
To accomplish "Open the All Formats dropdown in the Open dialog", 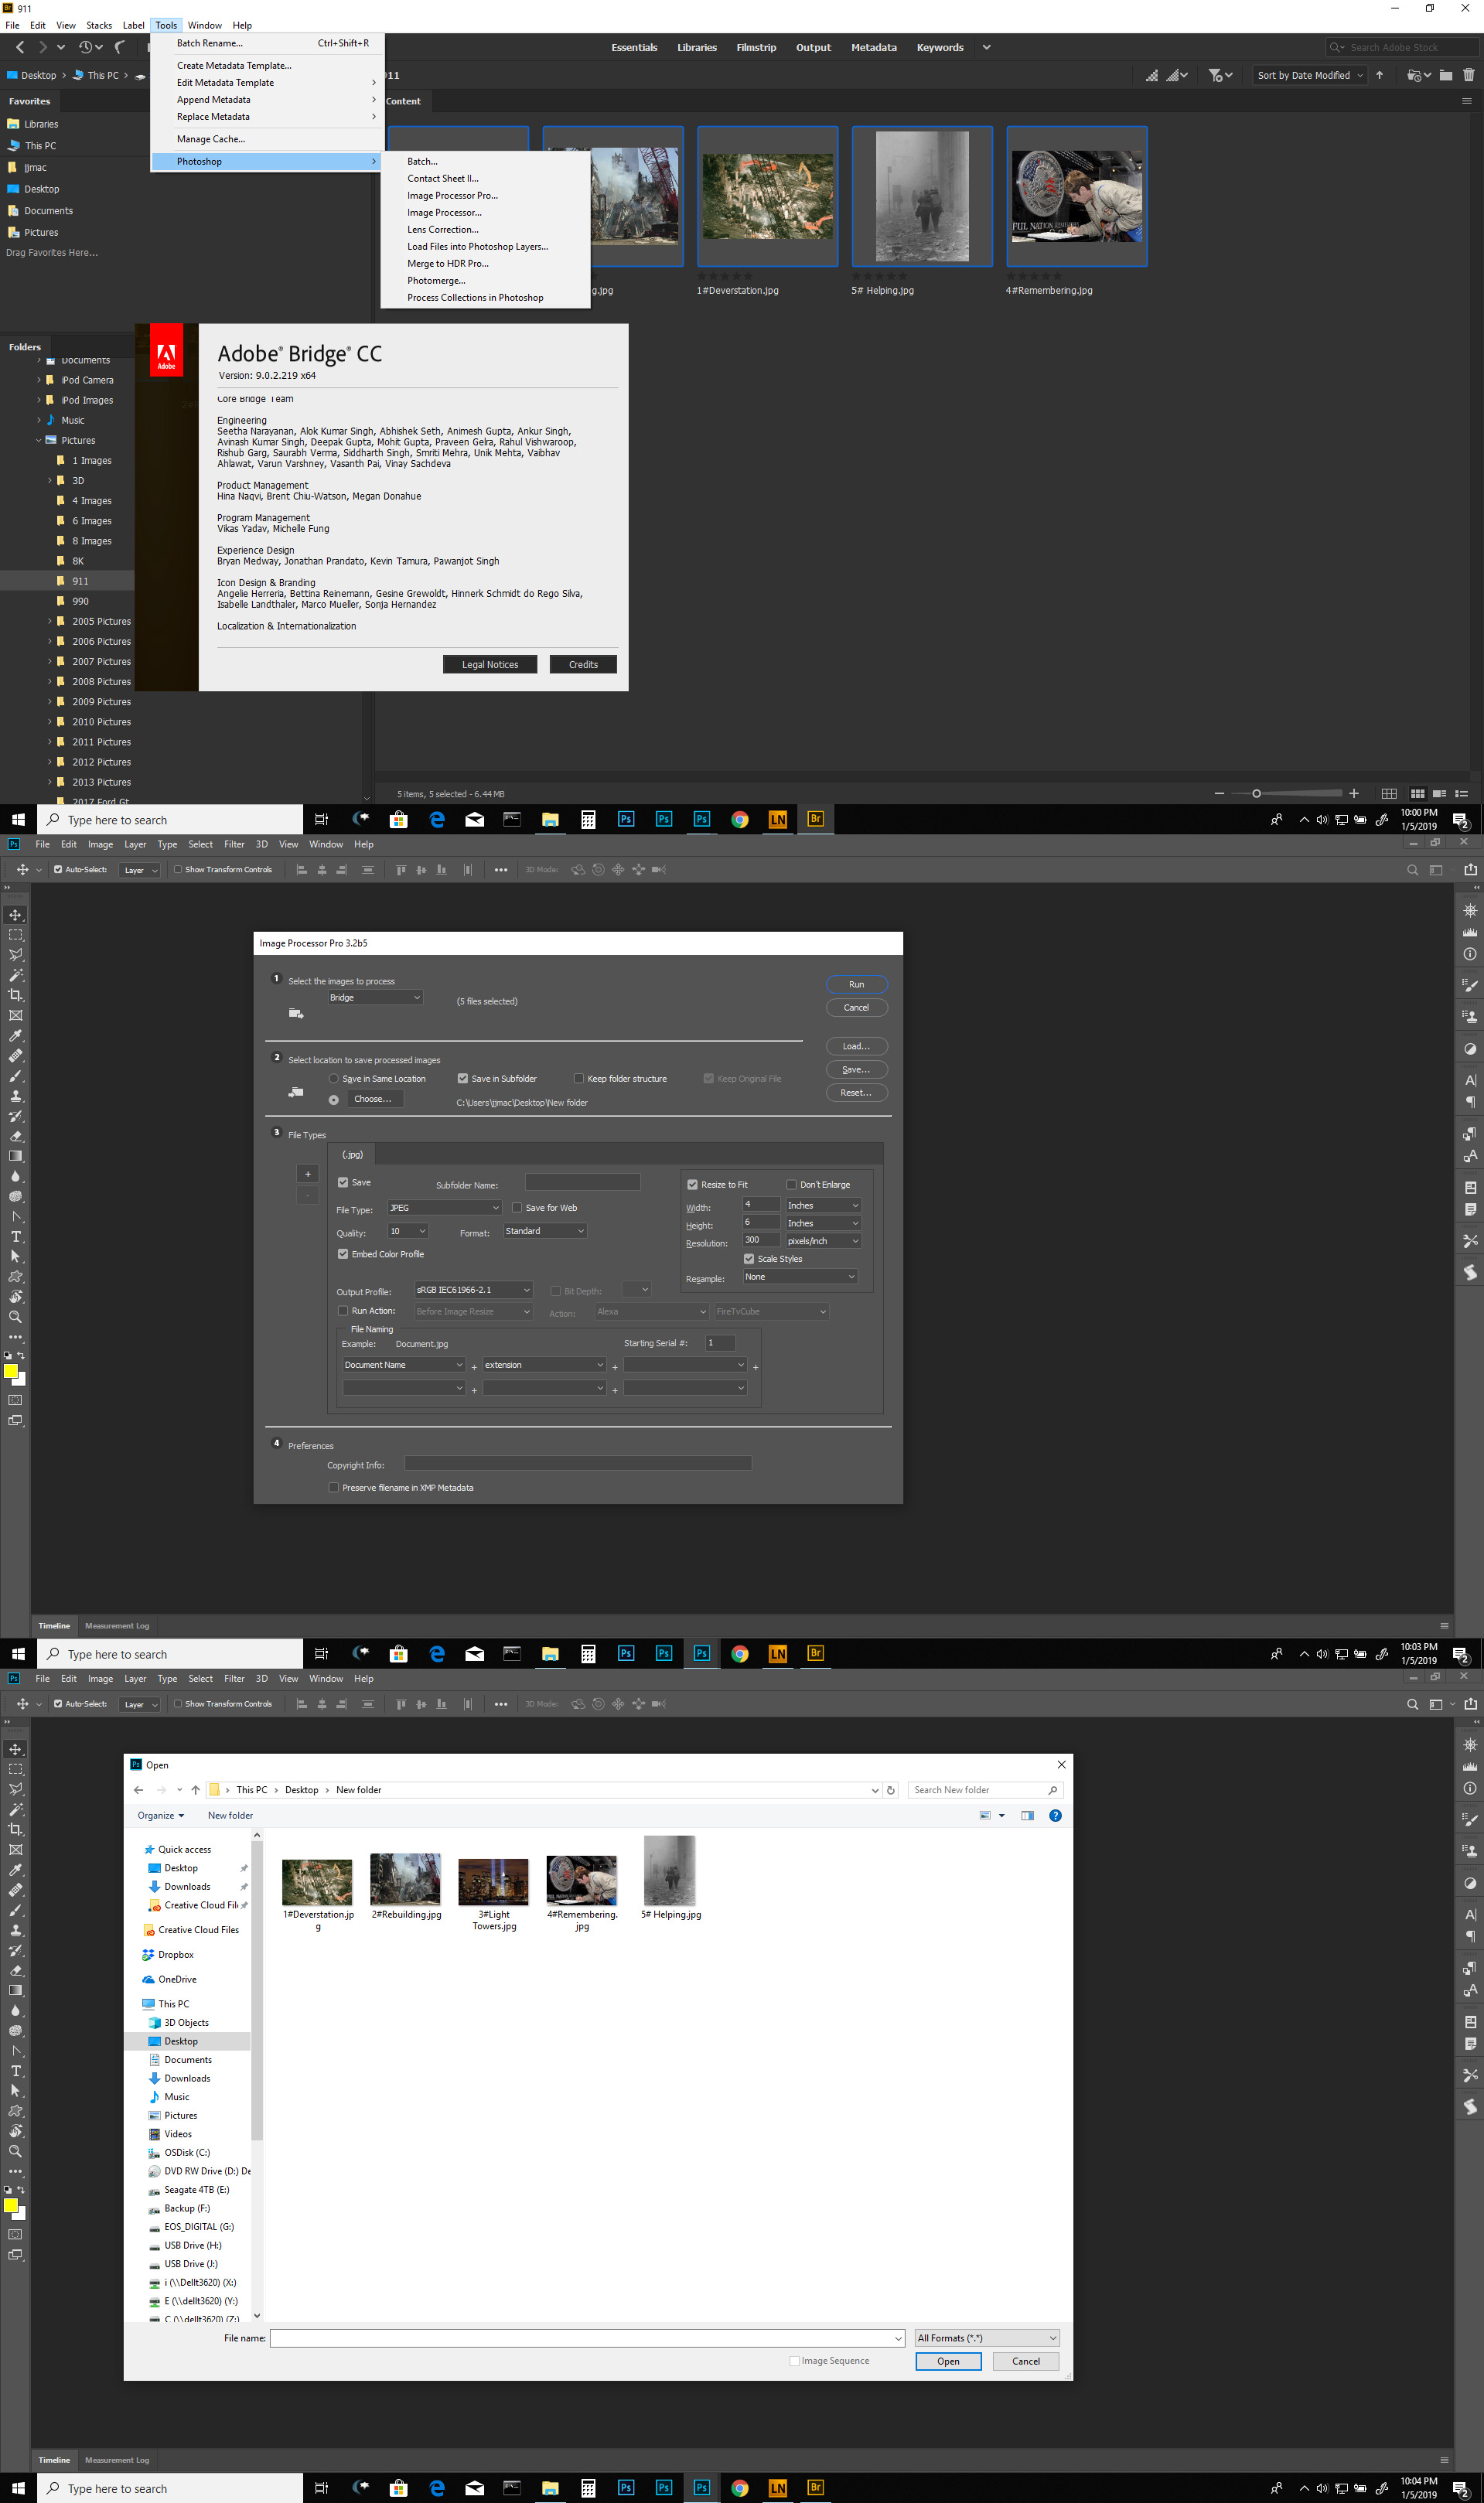I will (987, 2338).
